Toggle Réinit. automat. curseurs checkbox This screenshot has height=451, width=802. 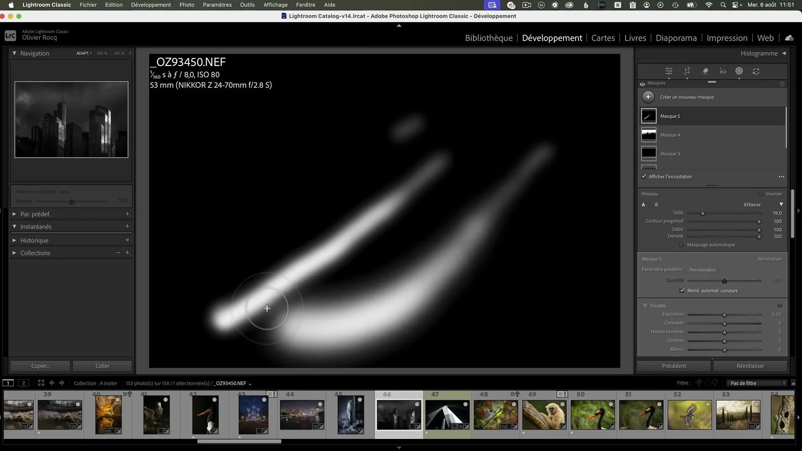[682, 291]
